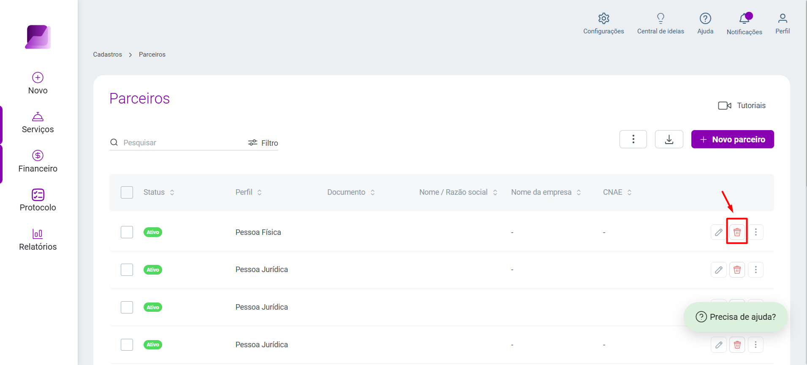This screenshot has width=807, height=365.
Task: Sort by CNAE column
Action: tap(617, 192)
